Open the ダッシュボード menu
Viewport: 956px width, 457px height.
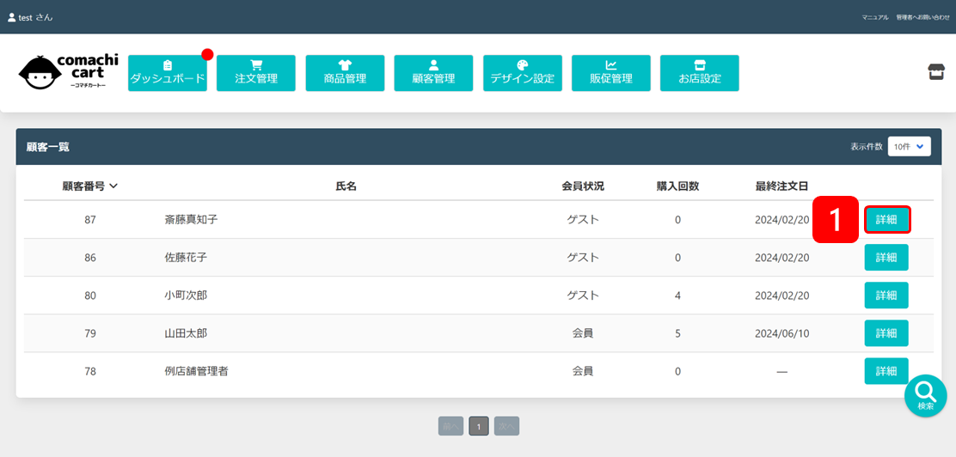click(168, 73)
